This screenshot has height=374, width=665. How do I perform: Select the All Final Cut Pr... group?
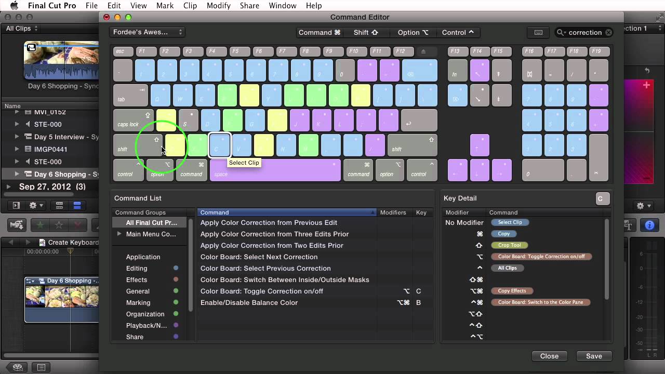151,222
